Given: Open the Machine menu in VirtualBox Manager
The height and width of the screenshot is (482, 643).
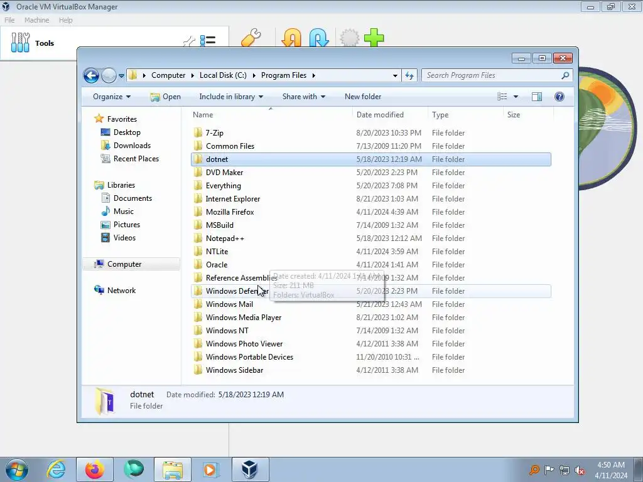Looking at the screenshot, I should 36,20.
